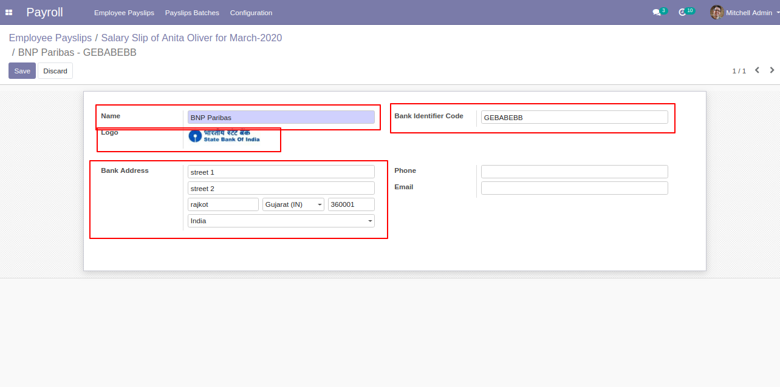780x387 pixels.
Task: Click the Phone label
Action: pos(405,170)
